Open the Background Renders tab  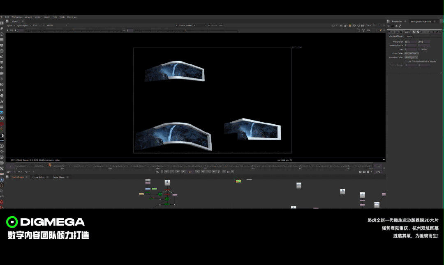point(421,21)
